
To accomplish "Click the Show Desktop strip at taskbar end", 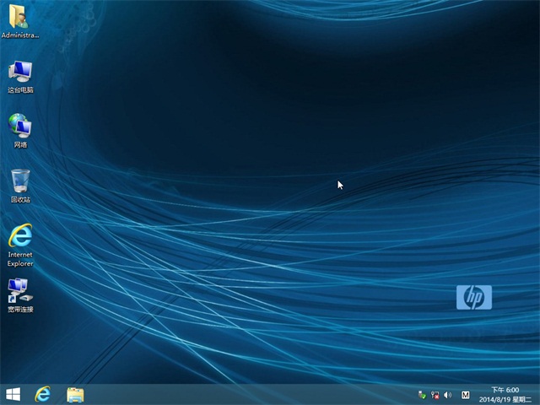I will [x=537, y=394].
